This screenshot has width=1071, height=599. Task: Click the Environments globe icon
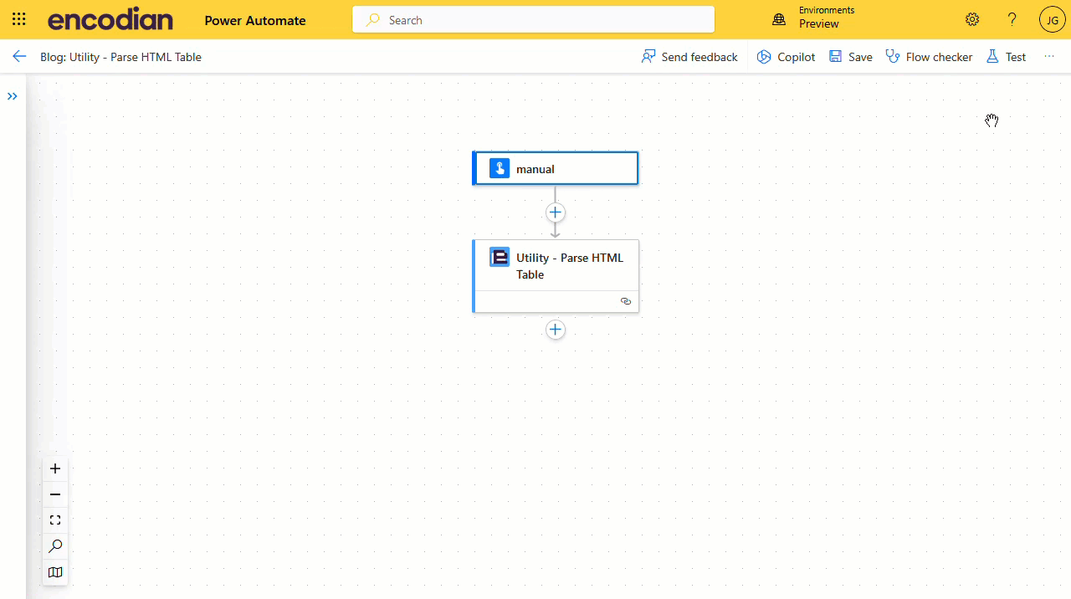(779, 19)
